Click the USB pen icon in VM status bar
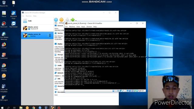The height and width of the screenshot is (109, 194). tap(123, 91)
